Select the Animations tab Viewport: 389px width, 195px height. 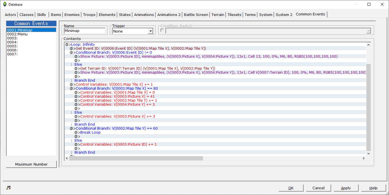click(x=144, y=15)
